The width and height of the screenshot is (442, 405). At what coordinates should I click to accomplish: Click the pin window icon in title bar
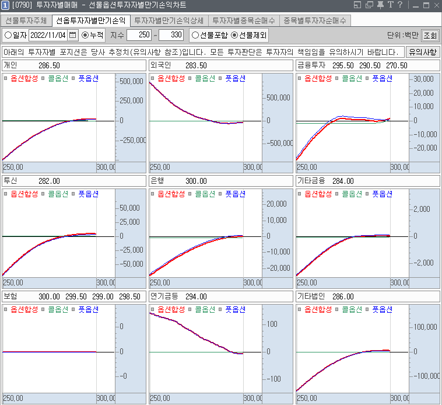pos(380,5)
